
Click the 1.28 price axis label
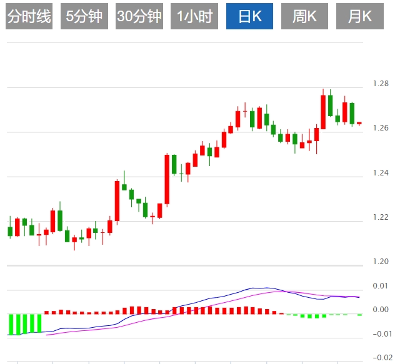pos(381,84)
